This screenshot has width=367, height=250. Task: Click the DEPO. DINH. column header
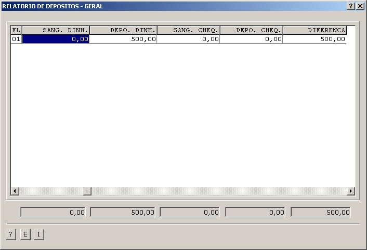[123, 30]
